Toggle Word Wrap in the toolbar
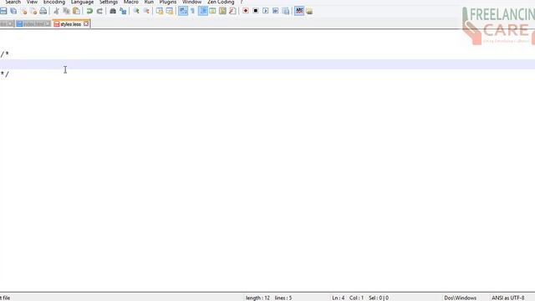 point(183,11)
